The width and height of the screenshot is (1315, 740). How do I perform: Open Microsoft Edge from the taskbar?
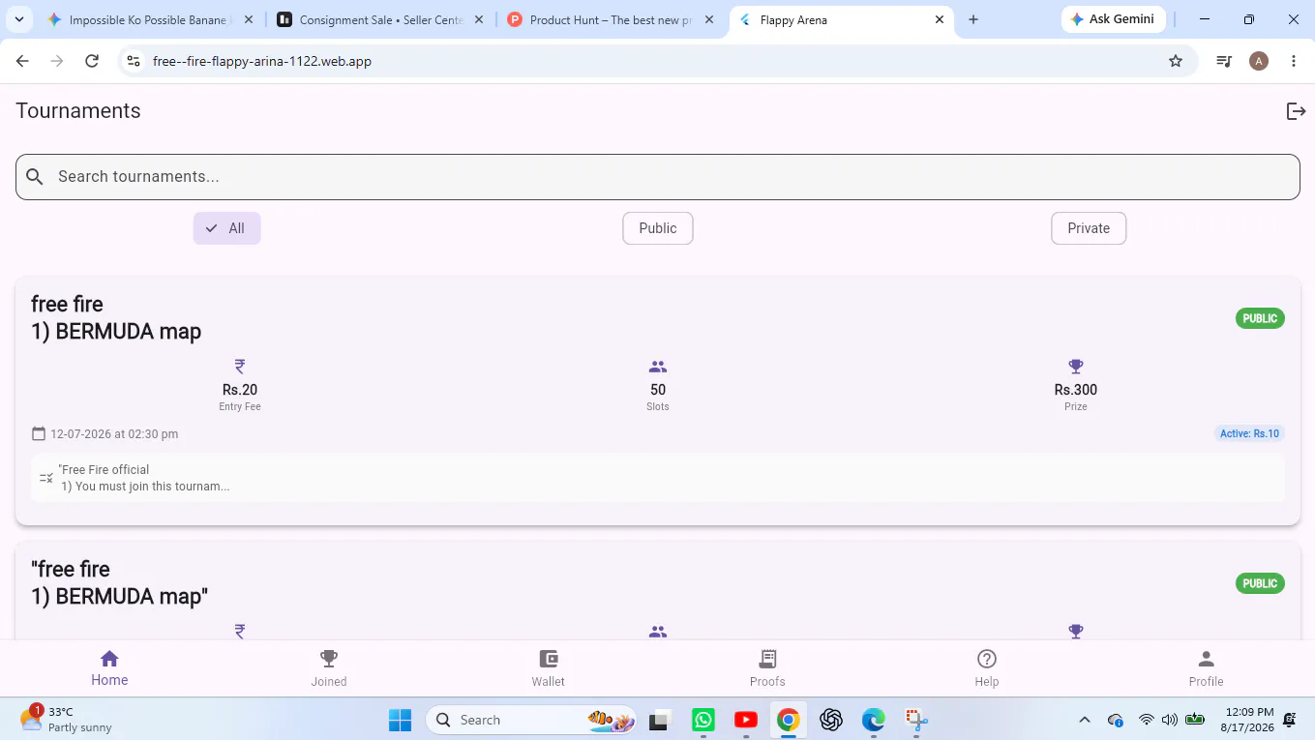click(874, 720)
